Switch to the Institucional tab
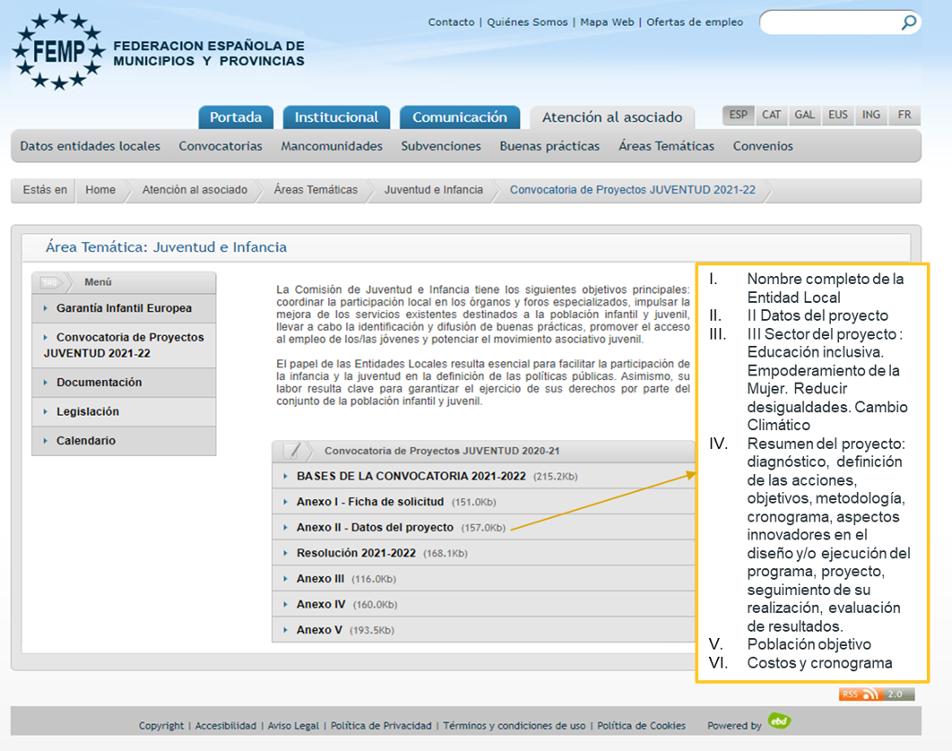The image size is (952, 751). (x=336, y=117)
